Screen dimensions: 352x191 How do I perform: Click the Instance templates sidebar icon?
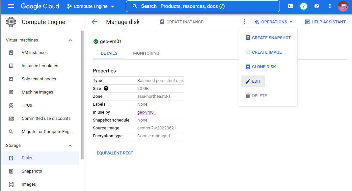point(11,66)
